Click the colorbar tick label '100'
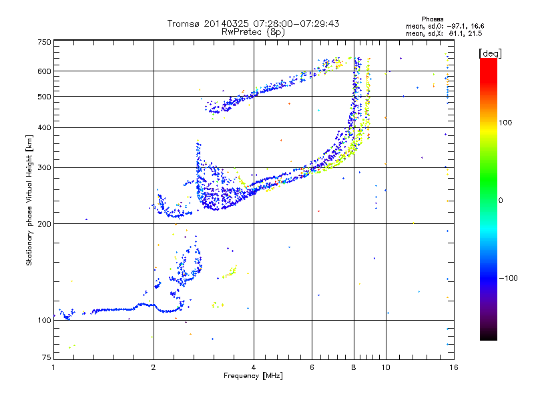The width and height of the screenshot is (534, 400). (505, 123)
